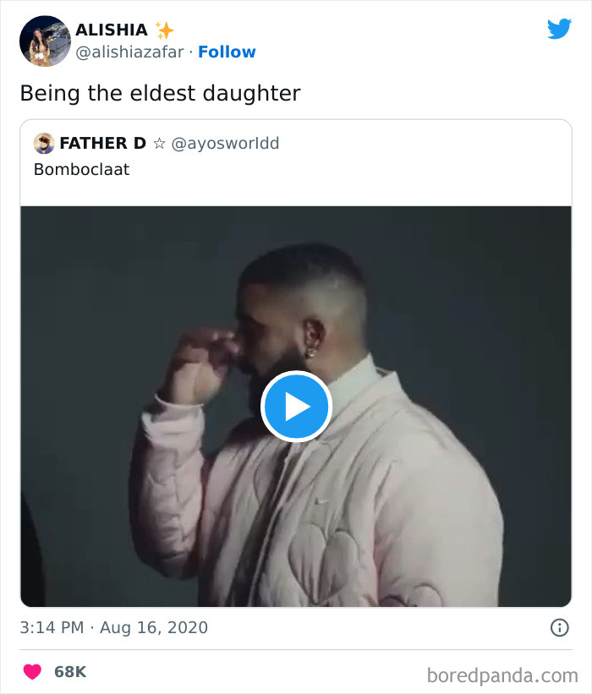592x694 pixels.
Task: Play the embedded video
Action: click(296, 406)
